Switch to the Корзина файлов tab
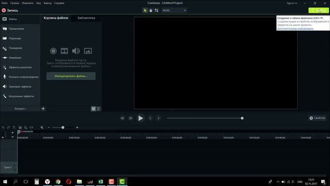The height and width of the screenshot is (186, 330). pyautogui.click(x=56, y=18)
